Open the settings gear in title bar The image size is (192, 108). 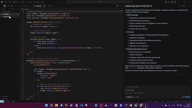[x=175, y=2]
